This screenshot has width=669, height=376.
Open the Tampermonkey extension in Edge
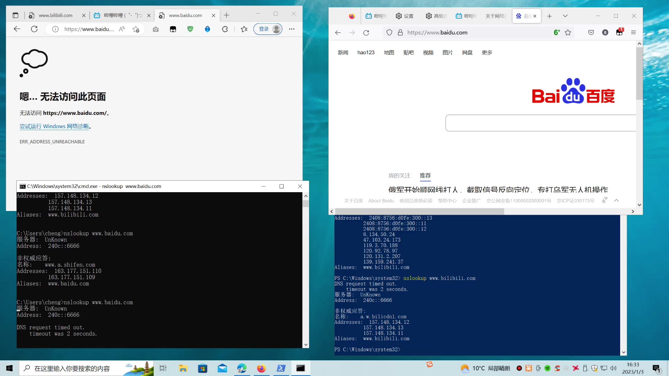click(x=173, y=29)
